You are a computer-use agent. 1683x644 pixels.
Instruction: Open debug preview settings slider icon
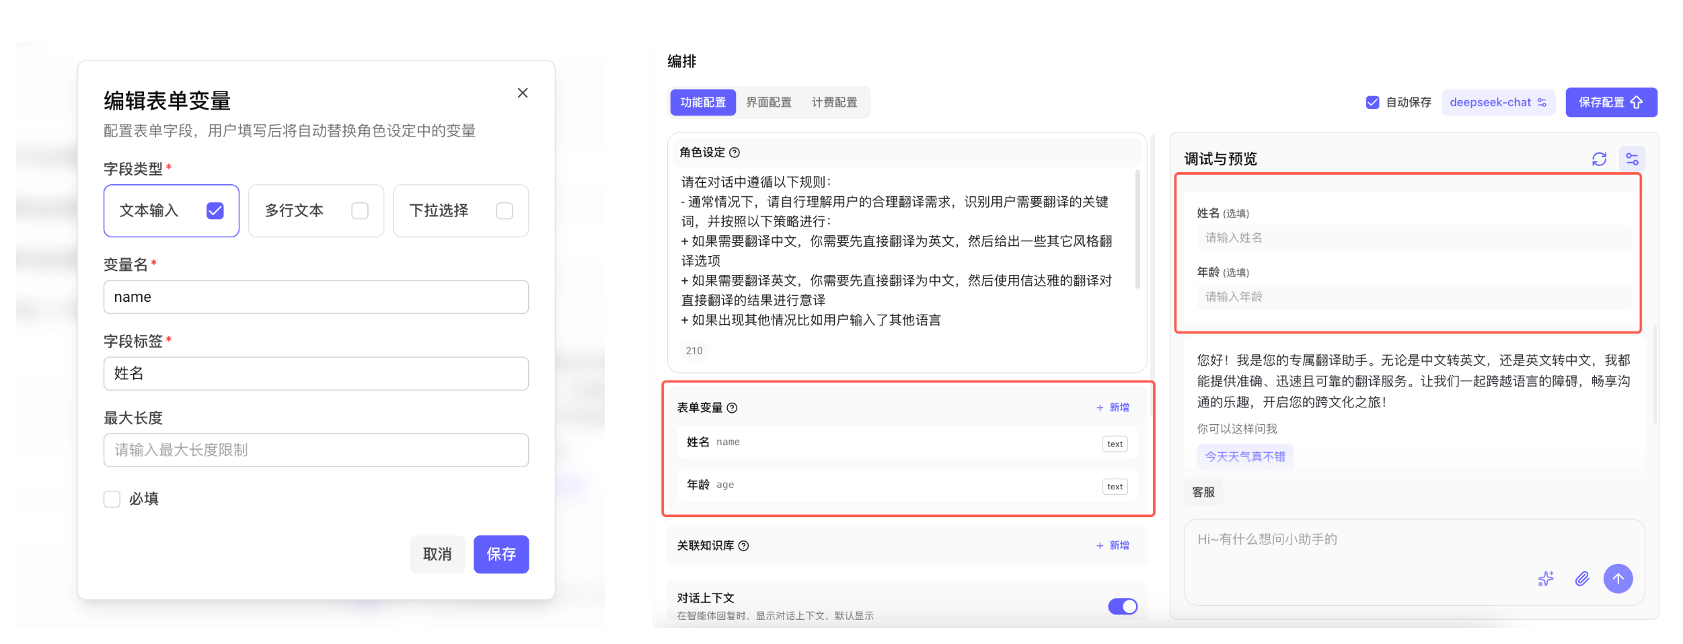1632,159
